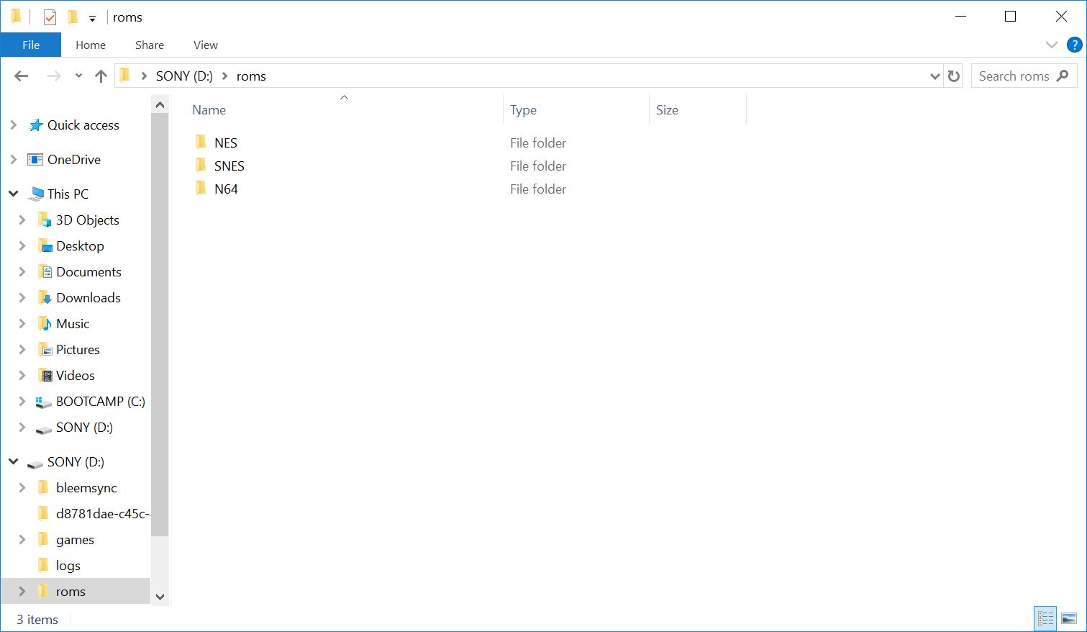Switch to the View ribbon tab
This screenshot has height=632, width=1087.
205,45
